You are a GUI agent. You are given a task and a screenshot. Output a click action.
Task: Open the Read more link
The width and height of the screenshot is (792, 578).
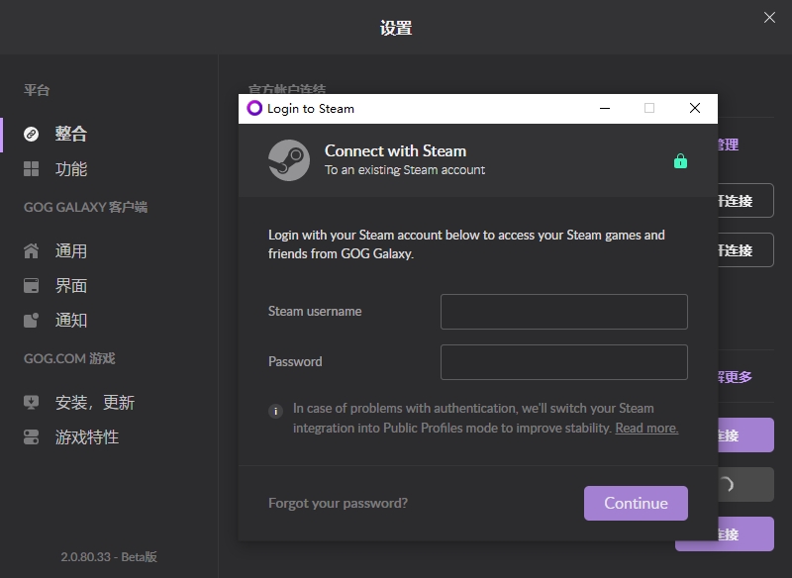[x=646, y=429]
